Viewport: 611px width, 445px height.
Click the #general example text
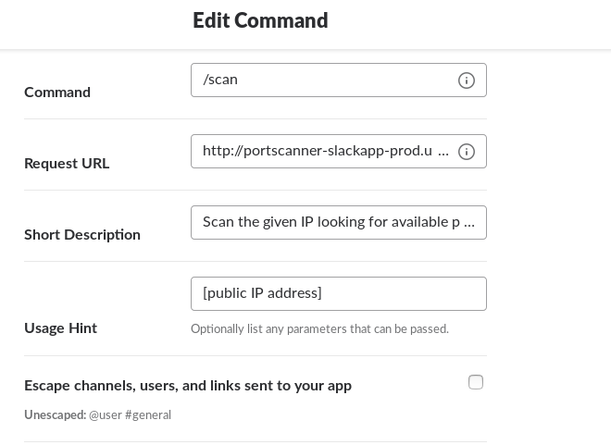148,415
